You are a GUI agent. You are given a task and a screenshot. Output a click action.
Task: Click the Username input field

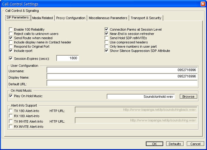(122, 70)
